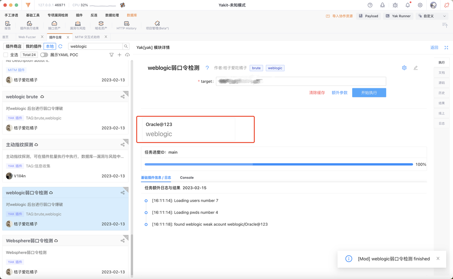Screen dimensions: 453x279
Task: Open the 历史 history side tab
Action: tap(442, 93)
